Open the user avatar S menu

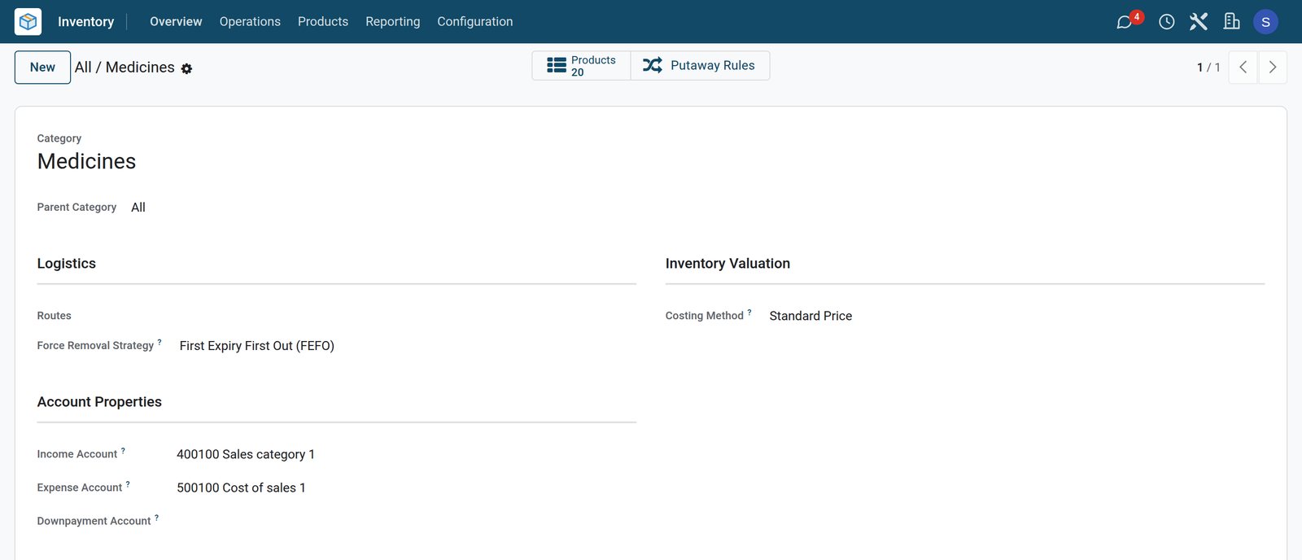click(1265, 22)
